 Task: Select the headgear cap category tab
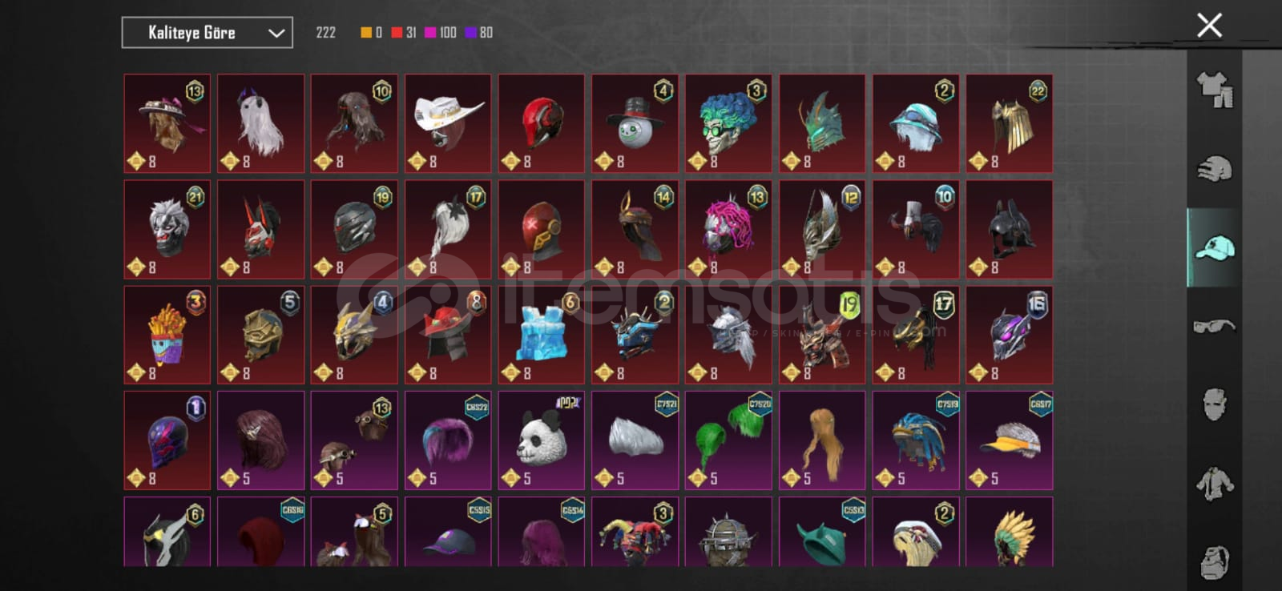point(1215,248)
